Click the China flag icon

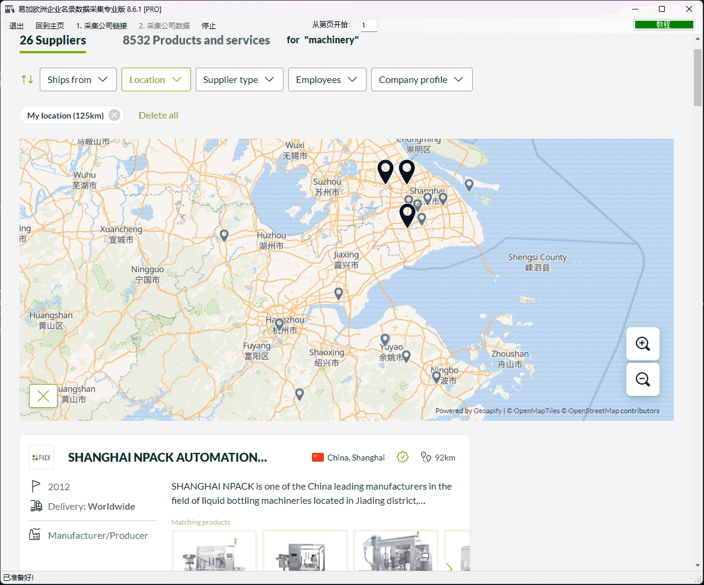click(318, 457)
